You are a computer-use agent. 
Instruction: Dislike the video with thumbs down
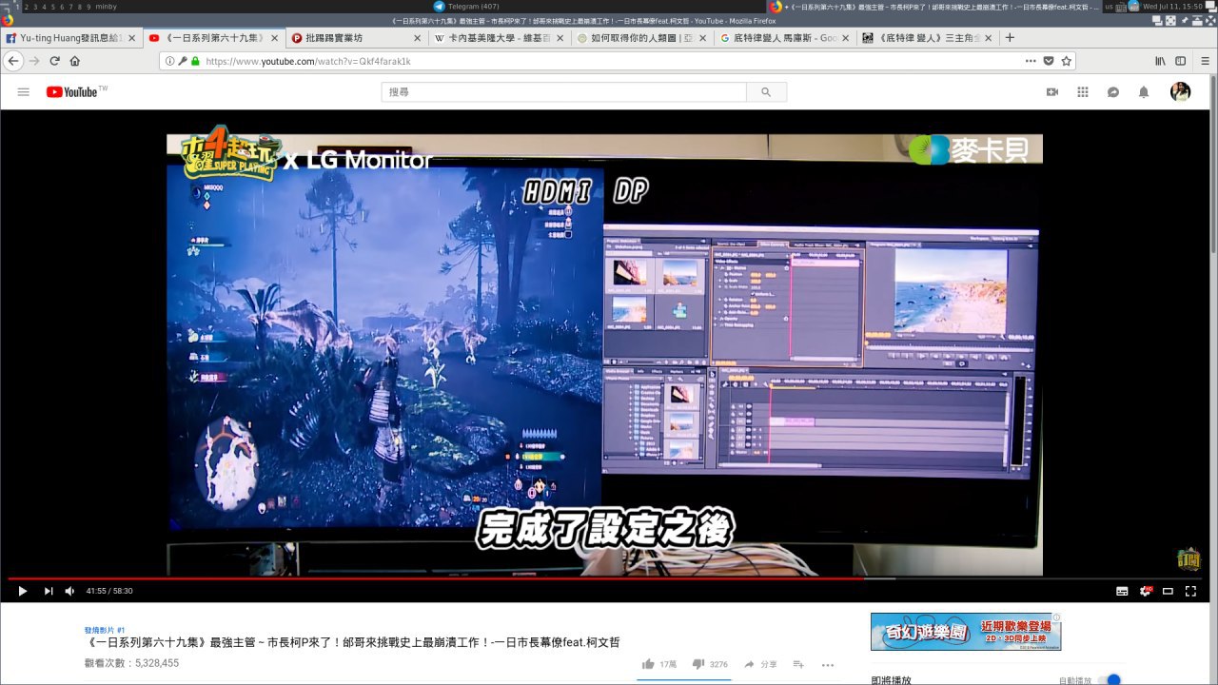(x=697, y=664)
